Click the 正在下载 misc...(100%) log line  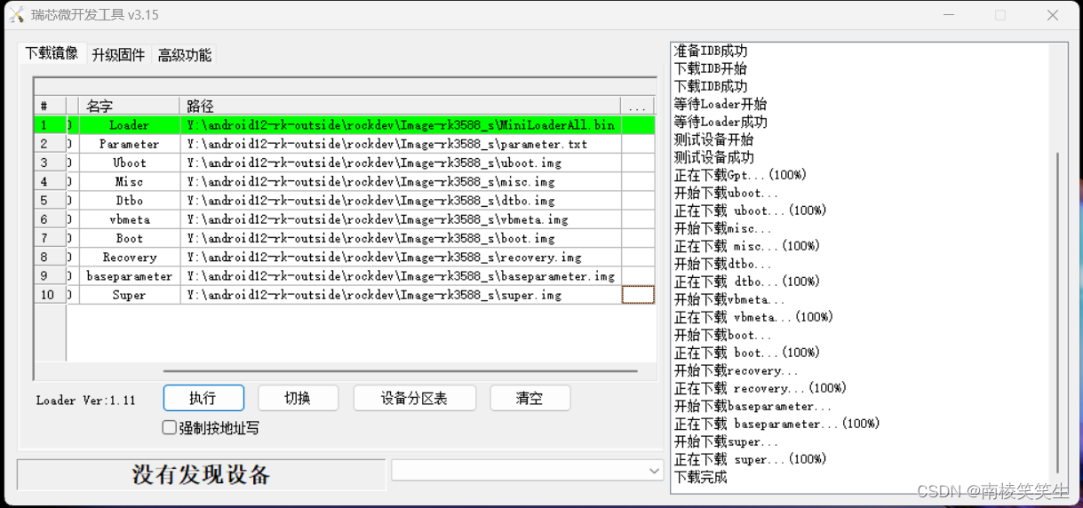747,246
